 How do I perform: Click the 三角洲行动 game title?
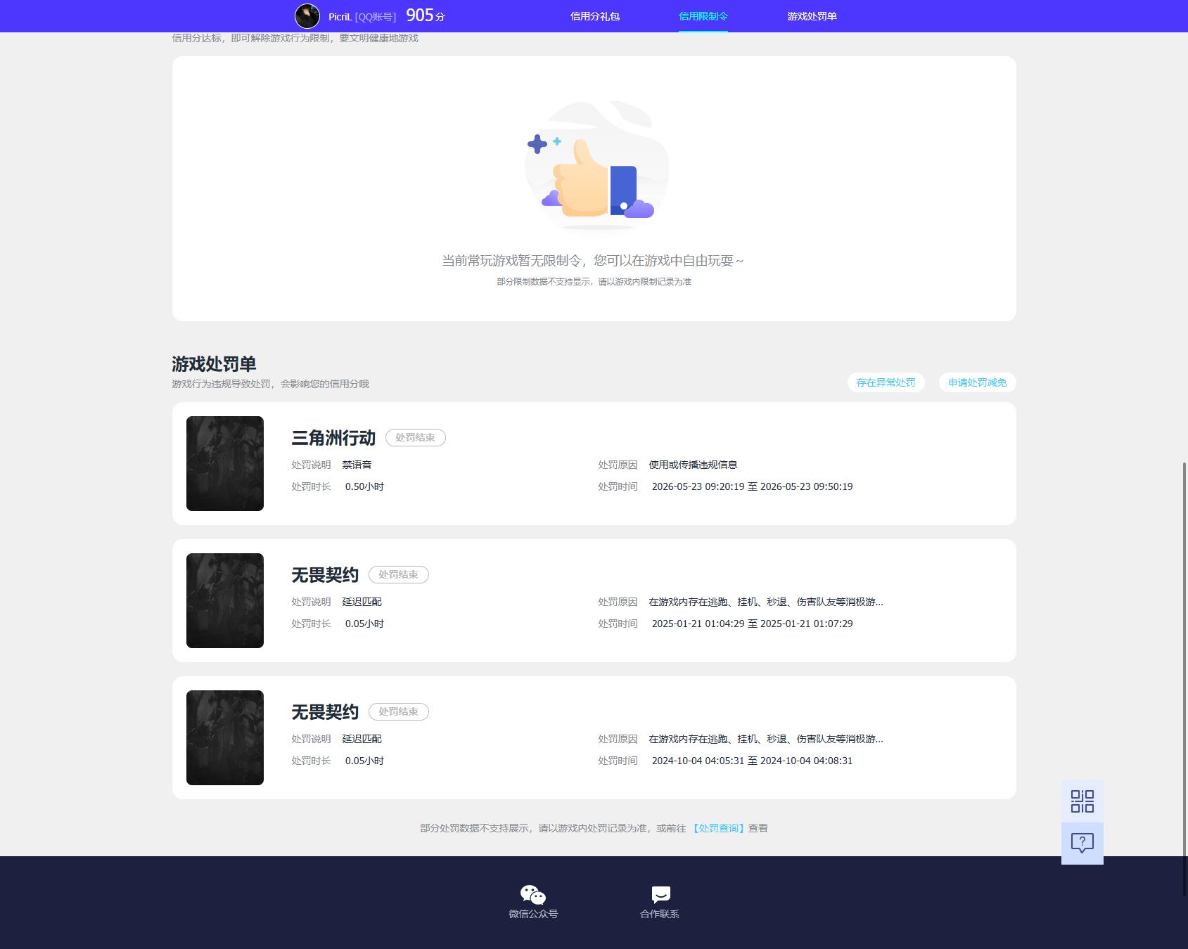333,438
